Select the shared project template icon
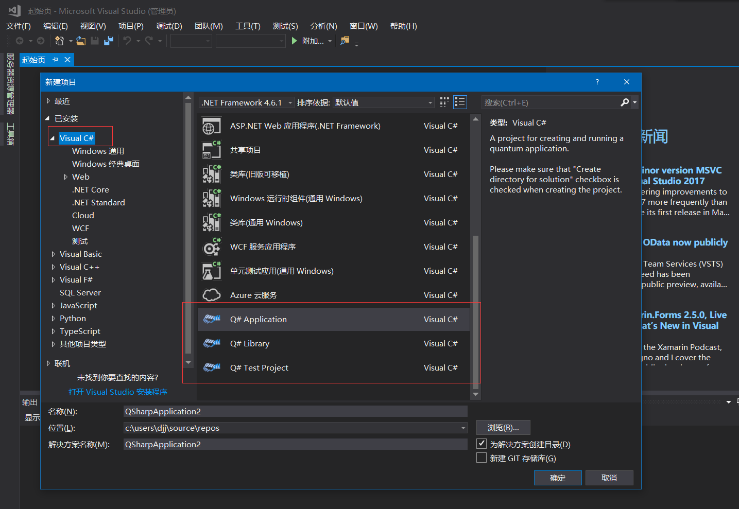This screenshot has width=739, height=509. coord(211,150)
